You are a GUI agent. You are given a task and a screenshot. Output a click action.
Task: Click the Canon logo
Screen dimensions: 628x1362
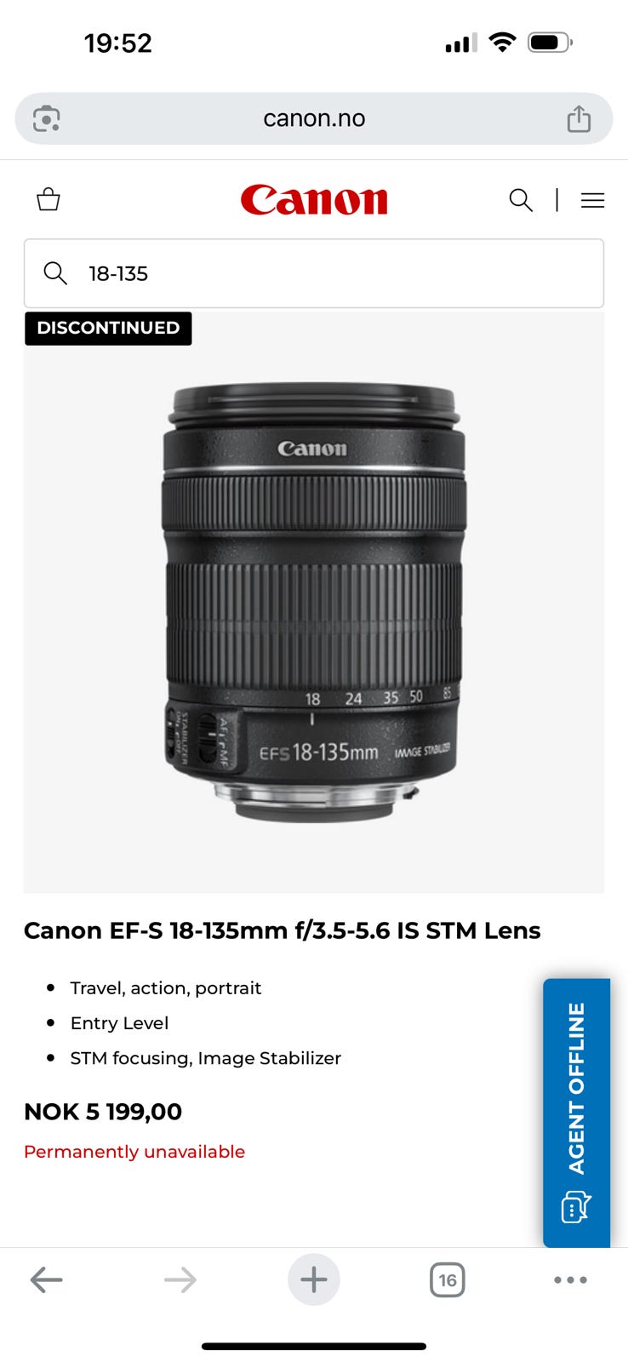coord(314,200)
